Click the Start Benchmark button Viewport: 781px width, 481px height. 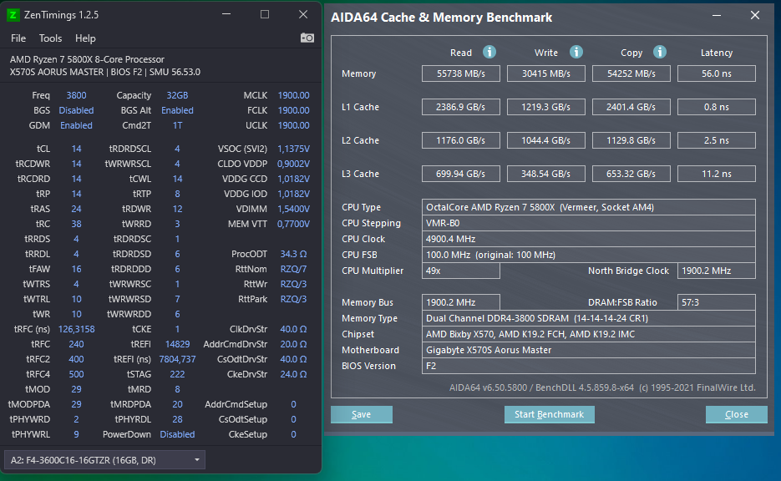(549, 414)
